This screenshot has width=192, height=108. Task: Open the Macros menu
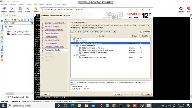click(x=58, y=4)
